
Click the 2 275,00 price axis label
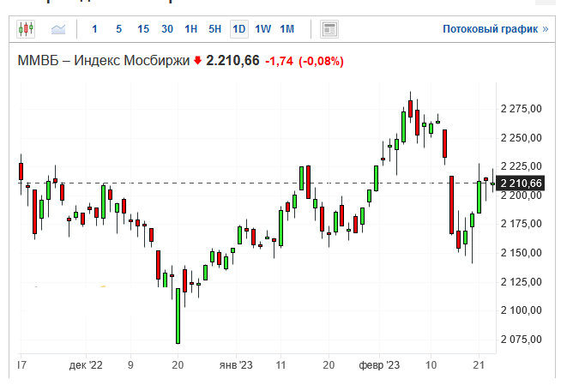click(521, 109)
